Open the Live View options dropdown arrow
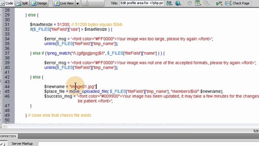The height and width of the screenshot is (146, 259). (x=78, y=3)
